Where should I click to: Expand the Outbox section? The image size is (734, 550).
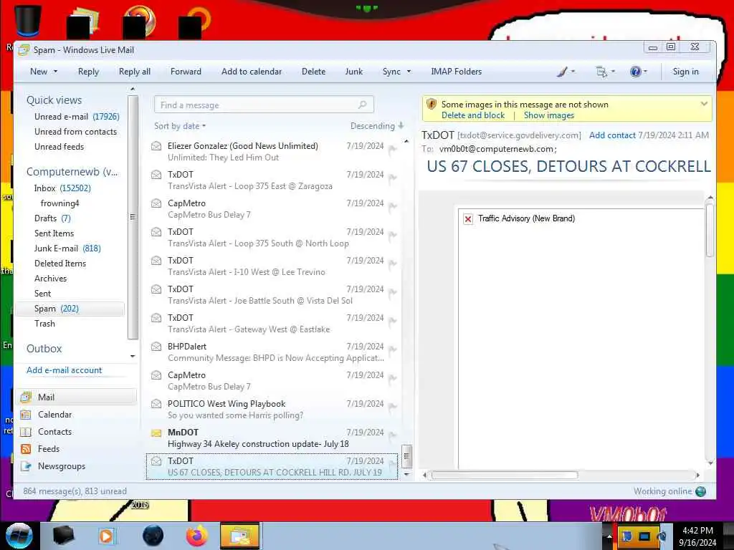coord(44,349)
